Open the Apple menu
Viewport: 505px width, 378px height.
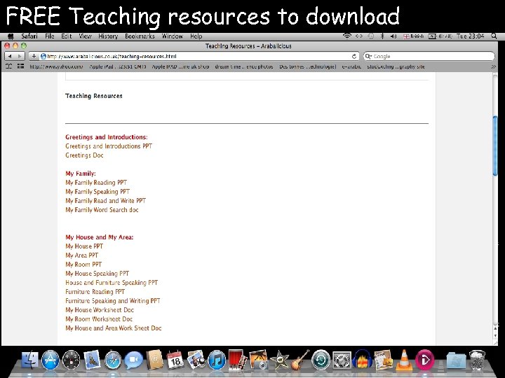pyautogui.click(x=11, y=36)
